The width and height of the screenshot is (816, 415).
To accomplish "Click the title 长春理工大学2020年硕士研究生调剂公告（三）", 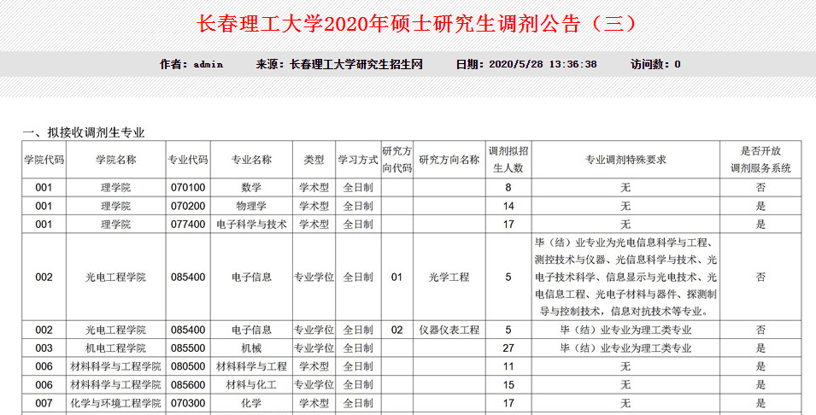I will pos(416,24).
